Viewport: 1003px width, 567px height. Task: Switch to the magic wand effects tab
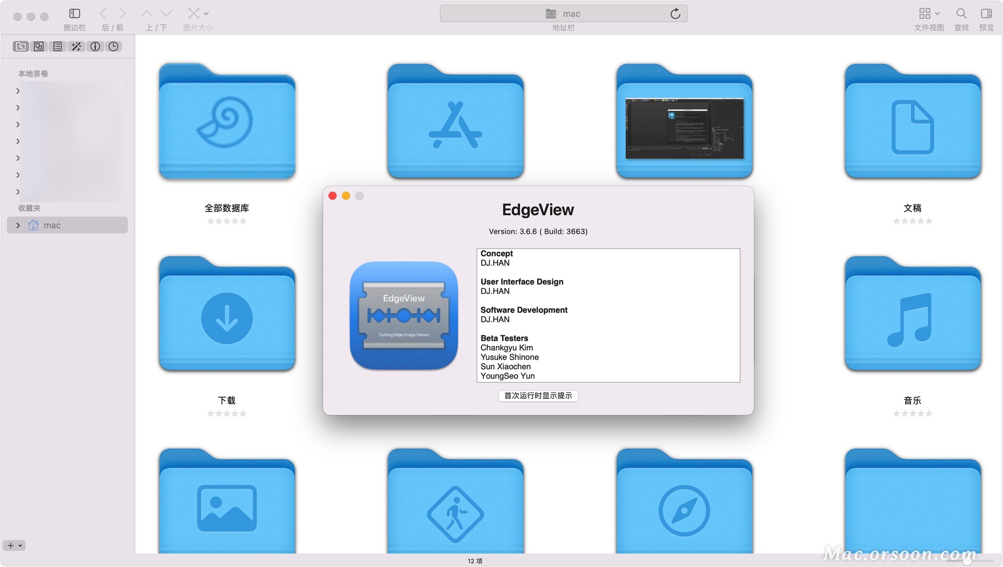point(76,47)
